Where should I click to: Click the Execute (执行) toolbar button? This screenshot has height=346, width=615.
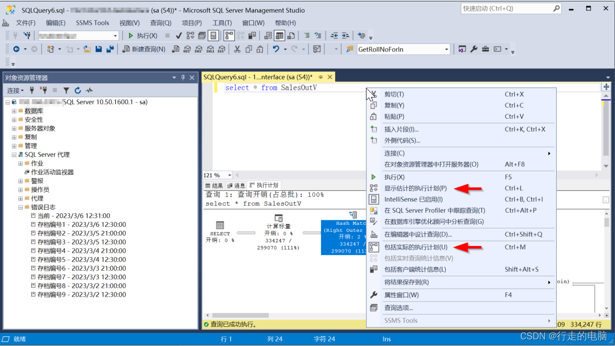click(142, 36)
